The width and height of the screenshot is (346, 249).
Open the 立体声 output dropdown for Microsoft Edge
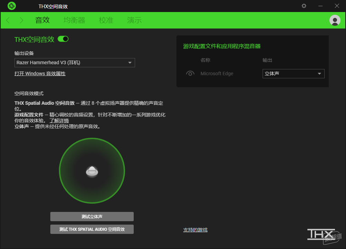tap(294, 74)
